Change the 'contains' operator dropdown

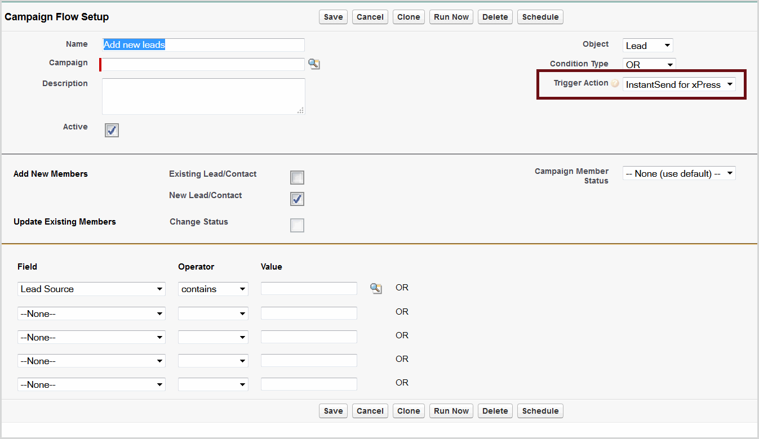click(213, 289)
